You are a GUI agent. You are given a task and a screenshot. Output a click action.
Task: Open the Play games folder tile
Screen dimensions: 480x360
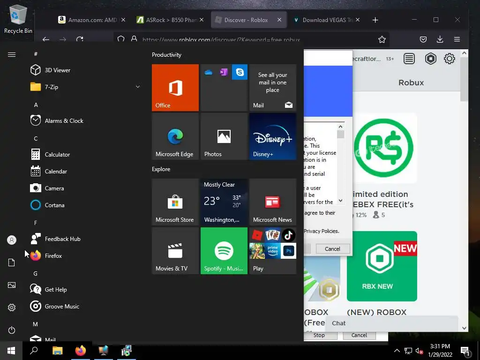coord(273,251)
